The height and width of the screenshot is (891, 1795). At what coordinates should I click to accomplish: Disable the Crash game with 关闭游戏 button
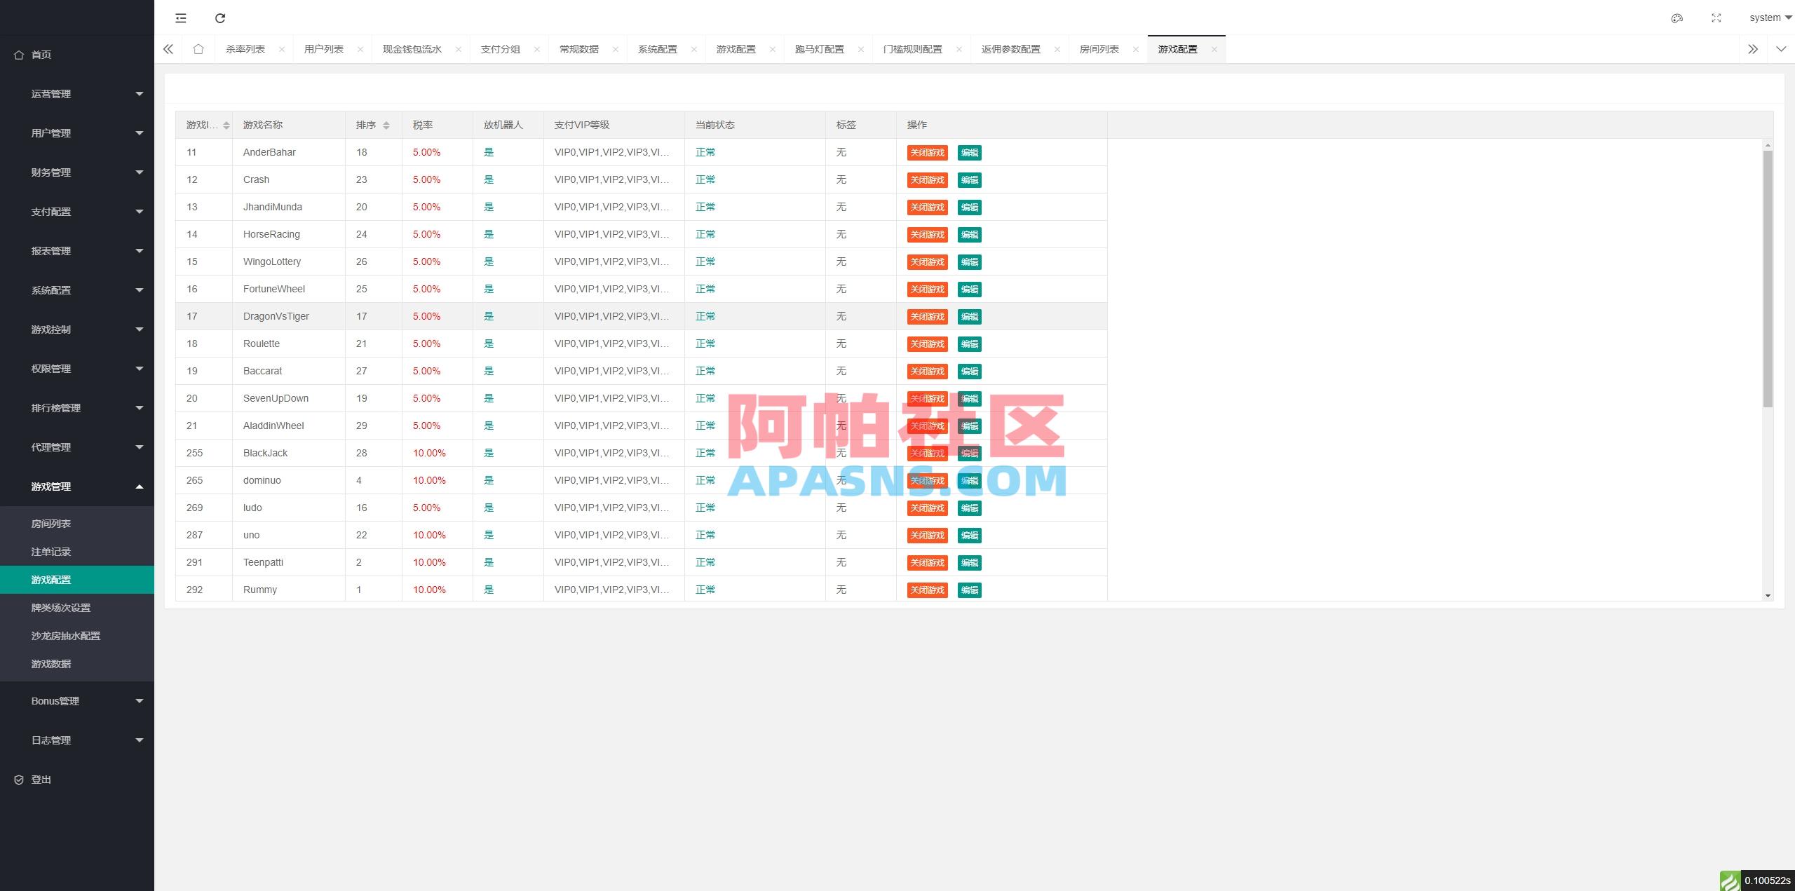[927, 179]
